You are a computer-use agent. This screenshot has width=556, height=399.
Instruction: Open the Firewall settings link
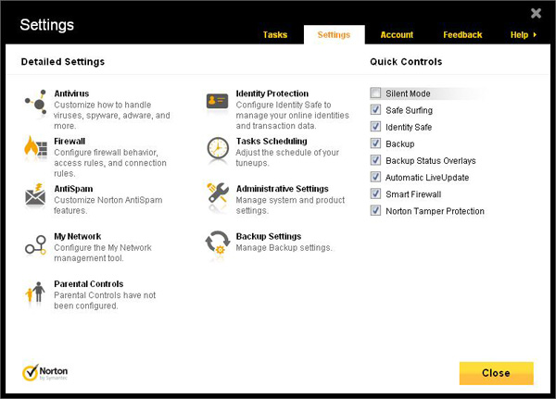pyautogui.click(x=69, y=141)
